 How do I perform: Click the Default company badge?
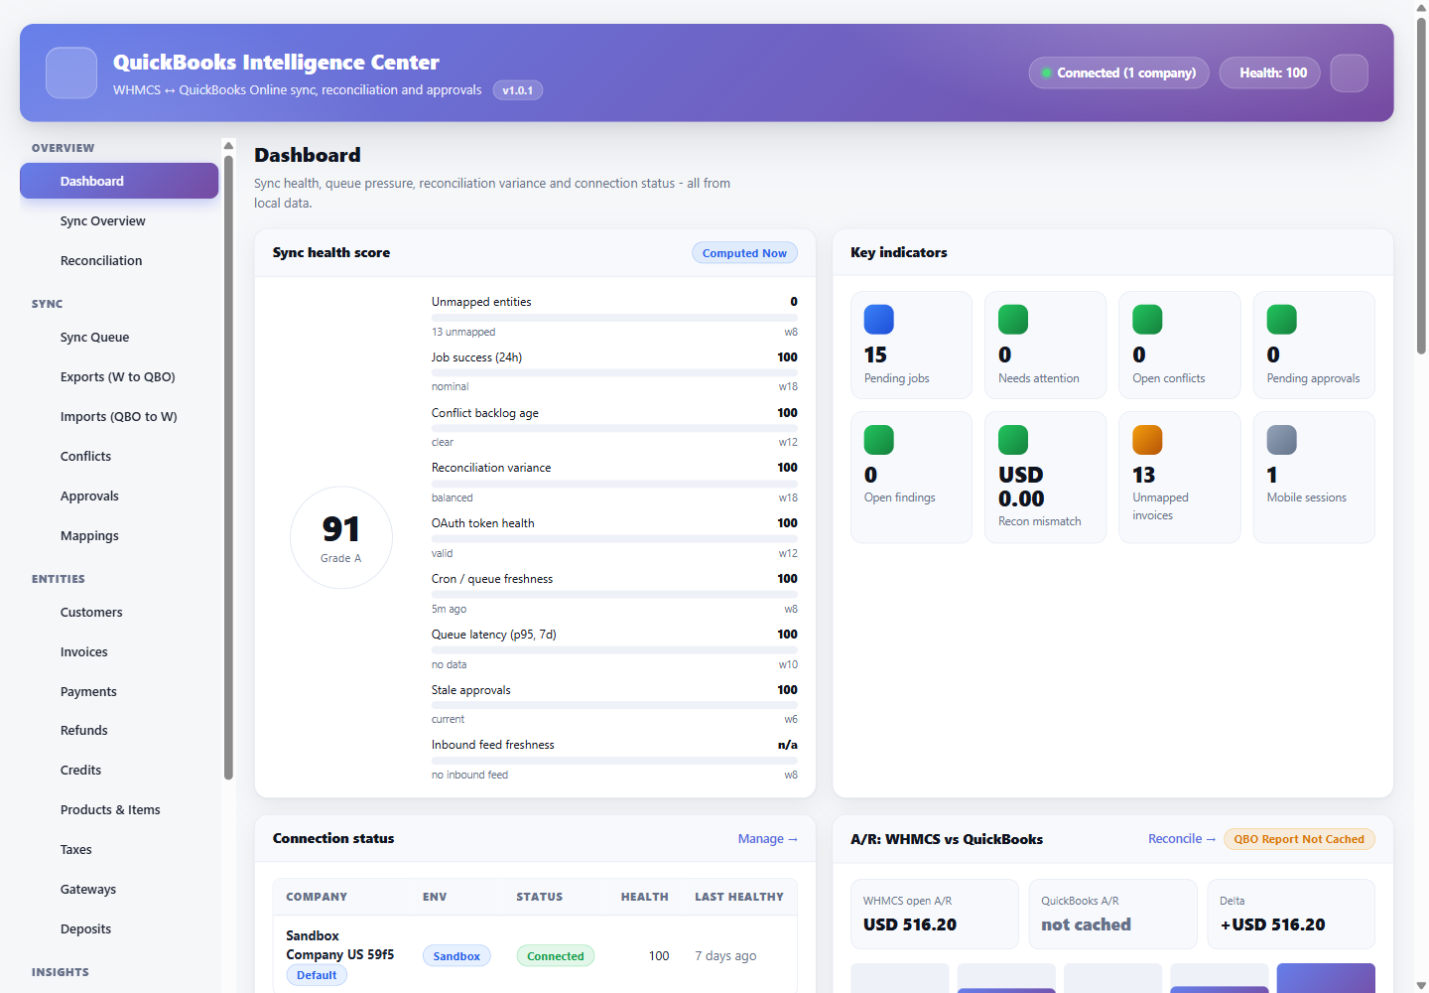317,975
